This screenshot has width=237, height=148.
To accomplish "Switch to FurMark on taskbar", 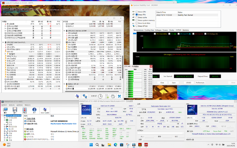I will tap(140, 145).
